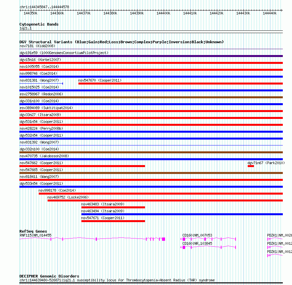Click the 144350k ruler tick label

[31, 13]
